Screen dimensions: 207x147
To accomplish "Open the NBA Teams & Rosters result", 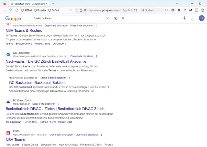I will tap(24, 31).
